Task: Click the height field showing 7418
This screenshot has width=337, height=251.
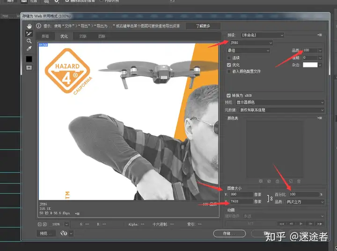Action: click(x=242, y=201)
